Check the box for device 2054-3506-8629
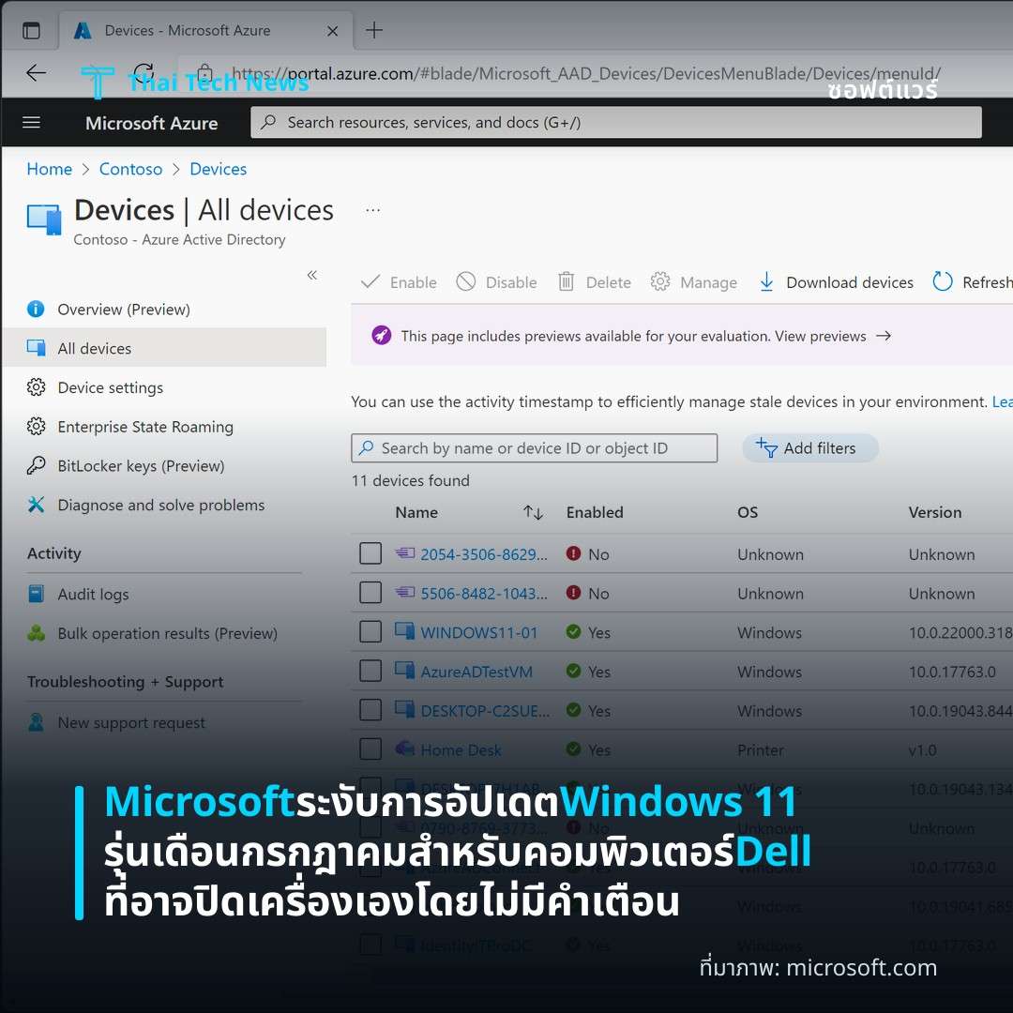Viewport: 1013px width, 1013px height. click(370, 553)
